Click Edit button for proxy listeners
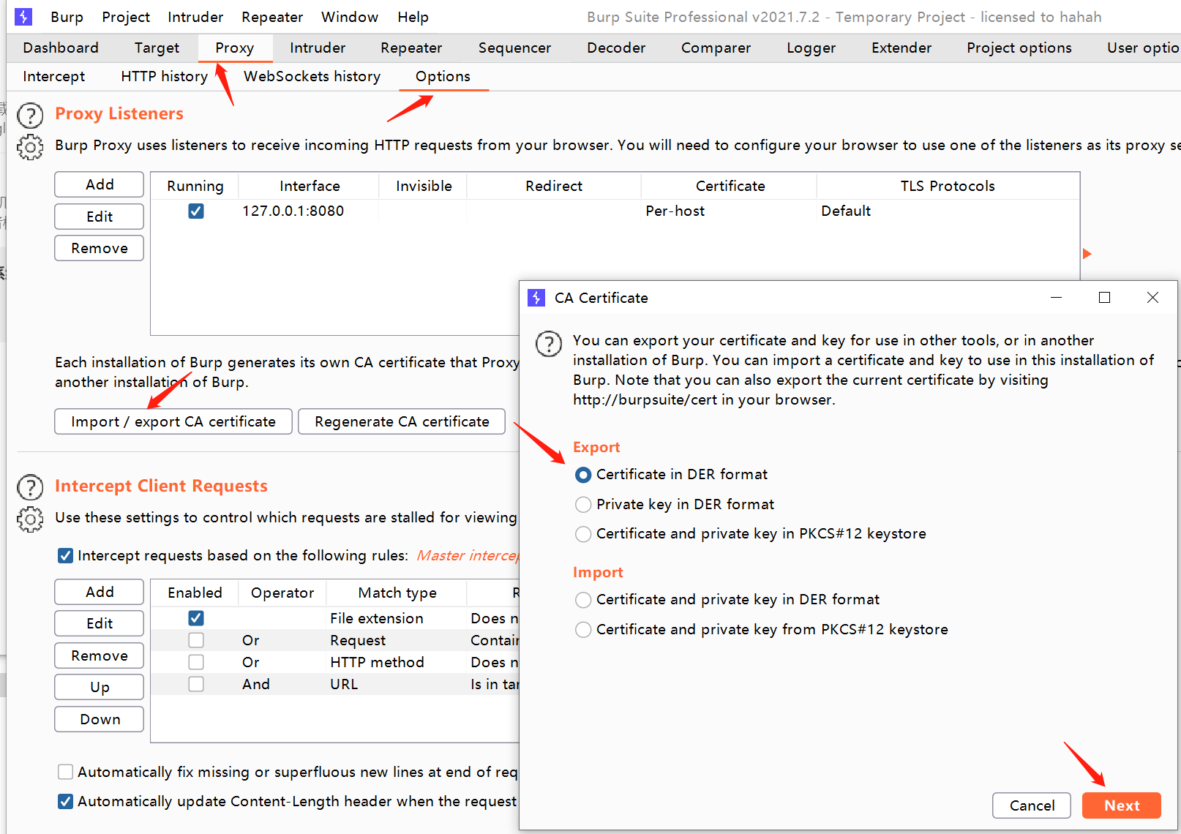This screenshot has width=1181, height=834. tap(99, 217)
